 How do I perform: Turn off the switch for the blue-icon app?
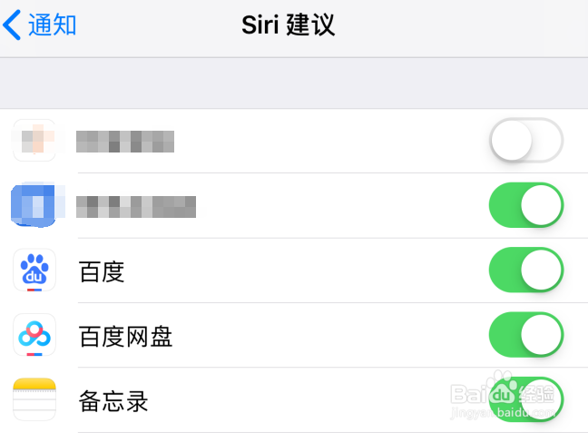[x=526, y=205]
